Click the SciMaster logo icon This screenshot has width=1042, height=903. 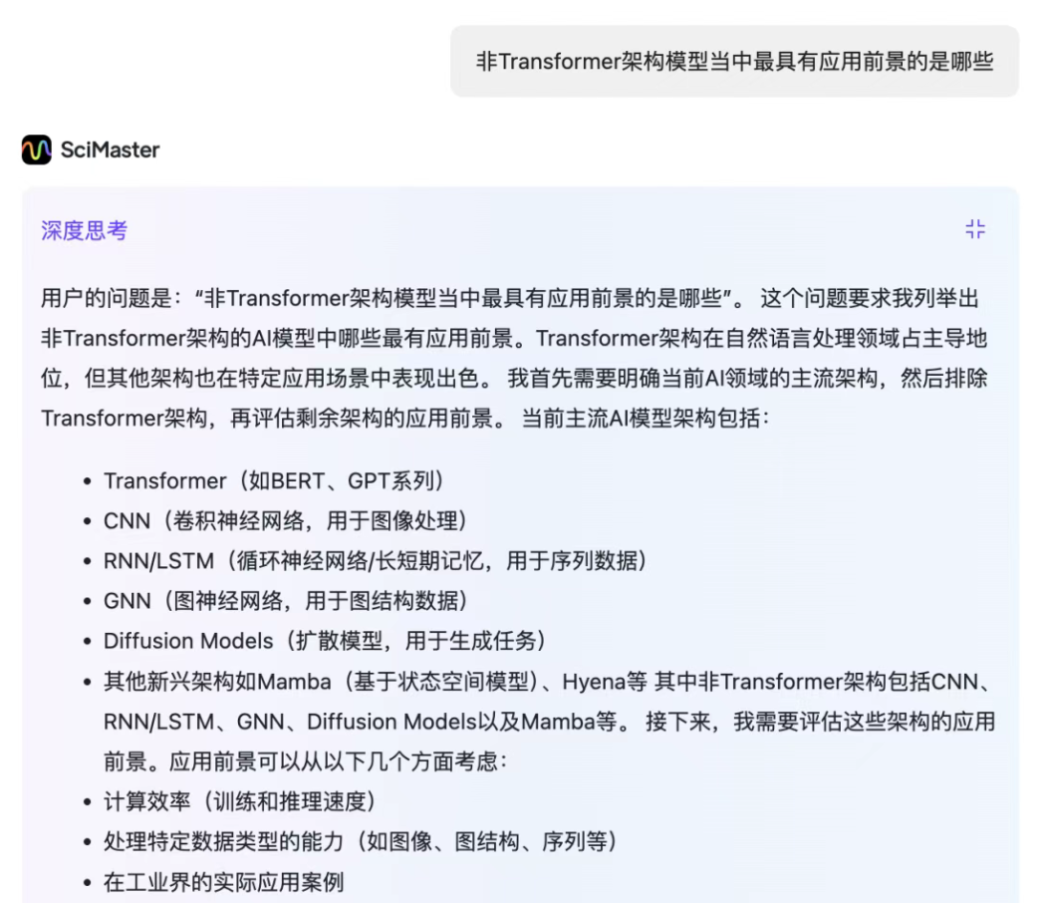tap(37, 150)
